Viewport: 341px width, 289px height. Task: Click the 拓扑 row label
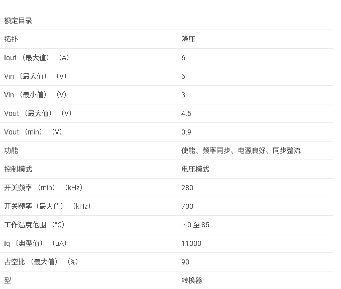pos(11,39)
